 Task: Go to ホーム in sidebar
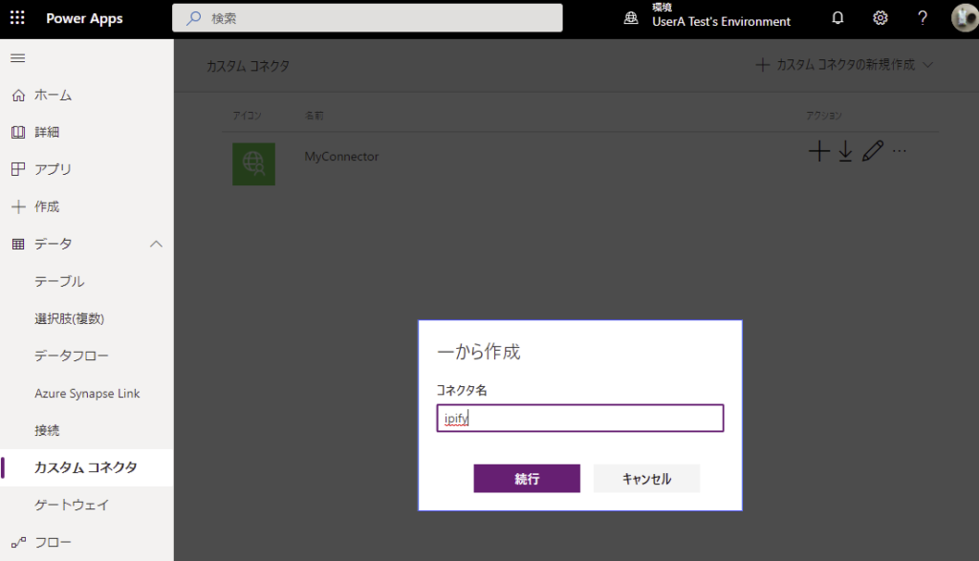tap(53, 96)
